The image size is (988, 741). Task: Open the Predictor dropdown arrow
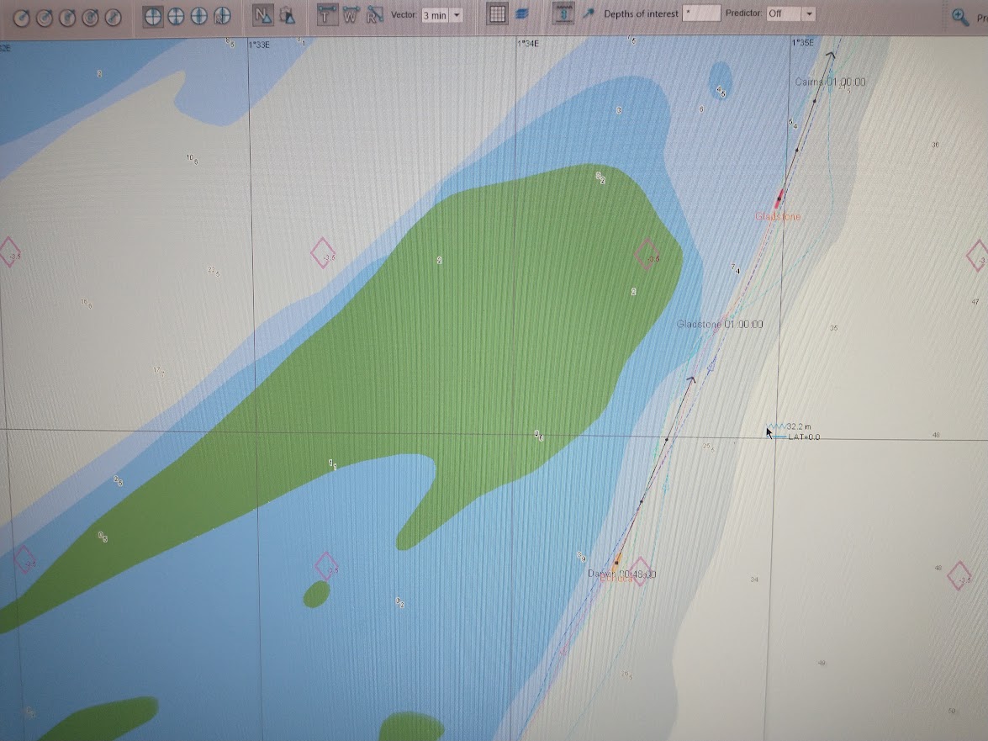tap(808, 14)
